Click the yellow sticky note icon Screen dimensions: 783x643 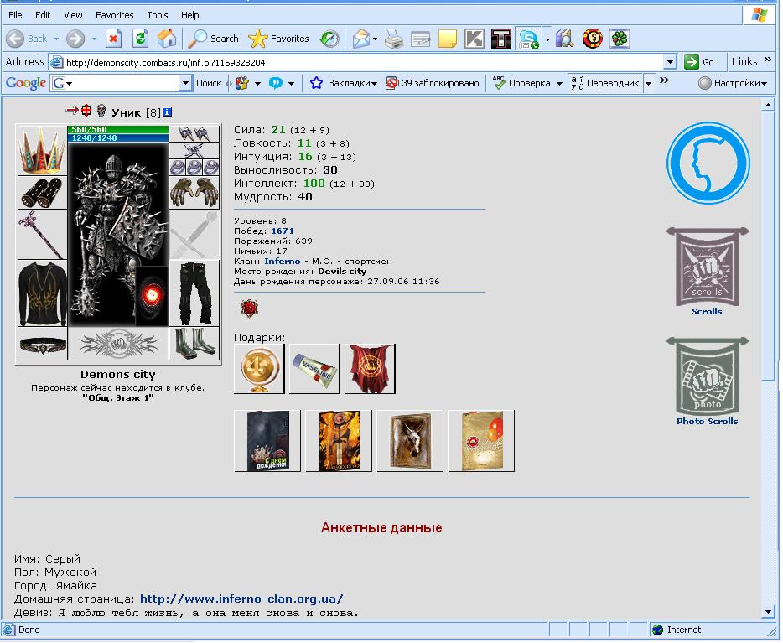pyautogui.click(x=448, y=39)
